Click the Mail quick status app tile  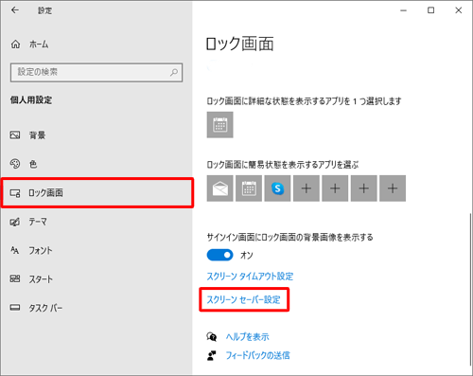tap(220, 188)
